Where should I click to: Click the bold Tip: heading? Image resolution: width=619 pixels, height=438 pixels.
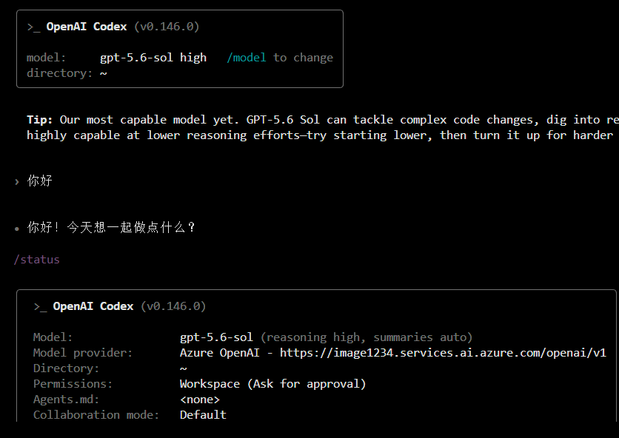click(39, 120)
